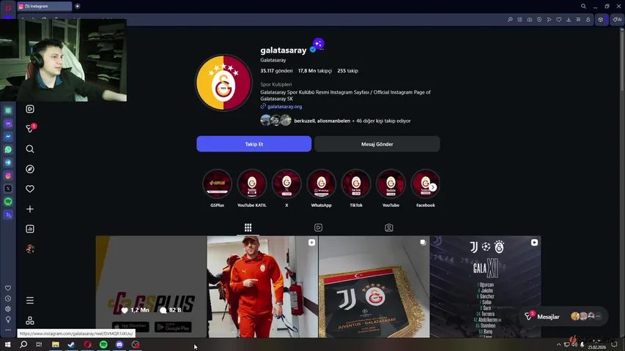Open Opera easy setup lines icon

click(x=578, y=20)
